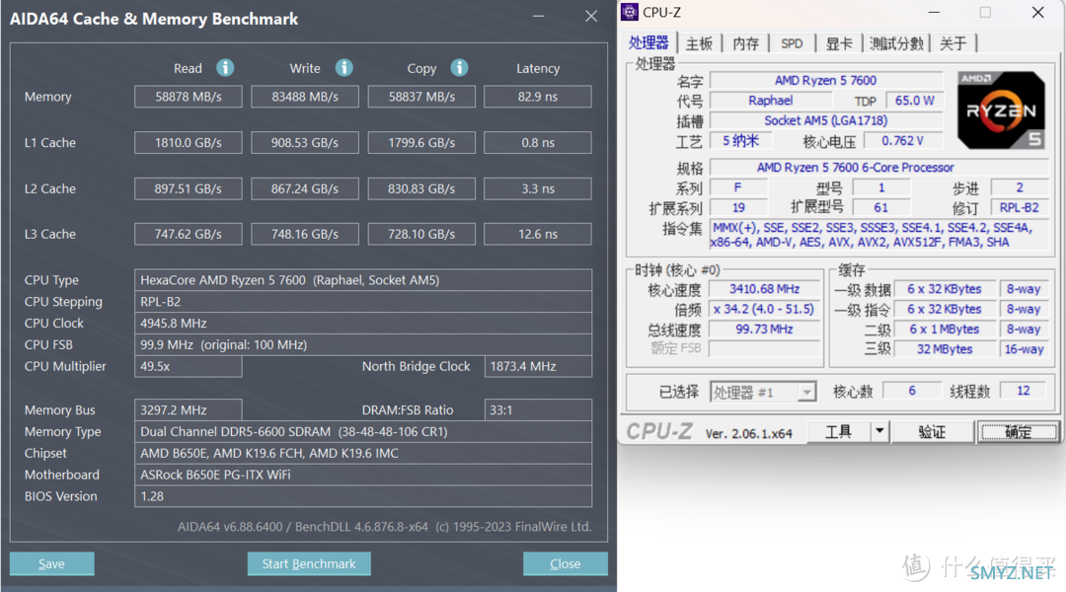This screenshot has width=1066, height=592.
Task: Click the 工具 button in CPU-Z
Action: click(838, 431)
